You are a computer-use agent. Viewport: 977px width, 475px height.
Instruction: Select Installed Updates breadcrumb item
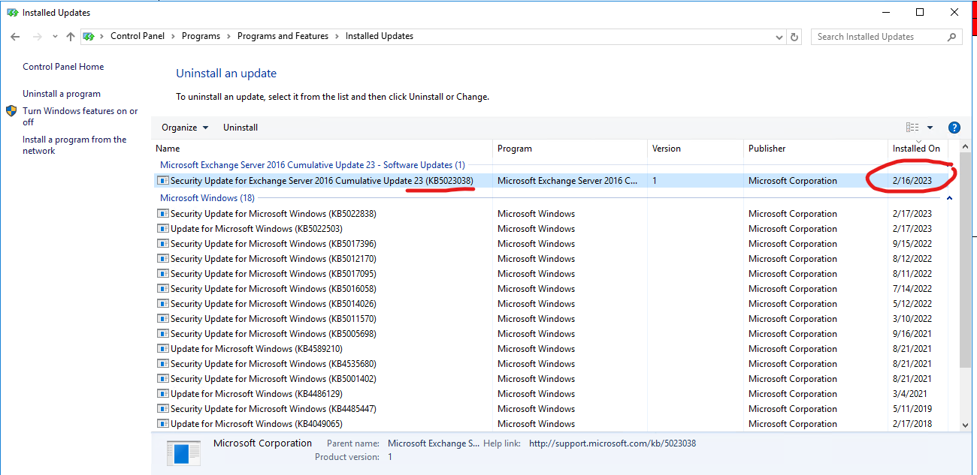coord(380,36)
